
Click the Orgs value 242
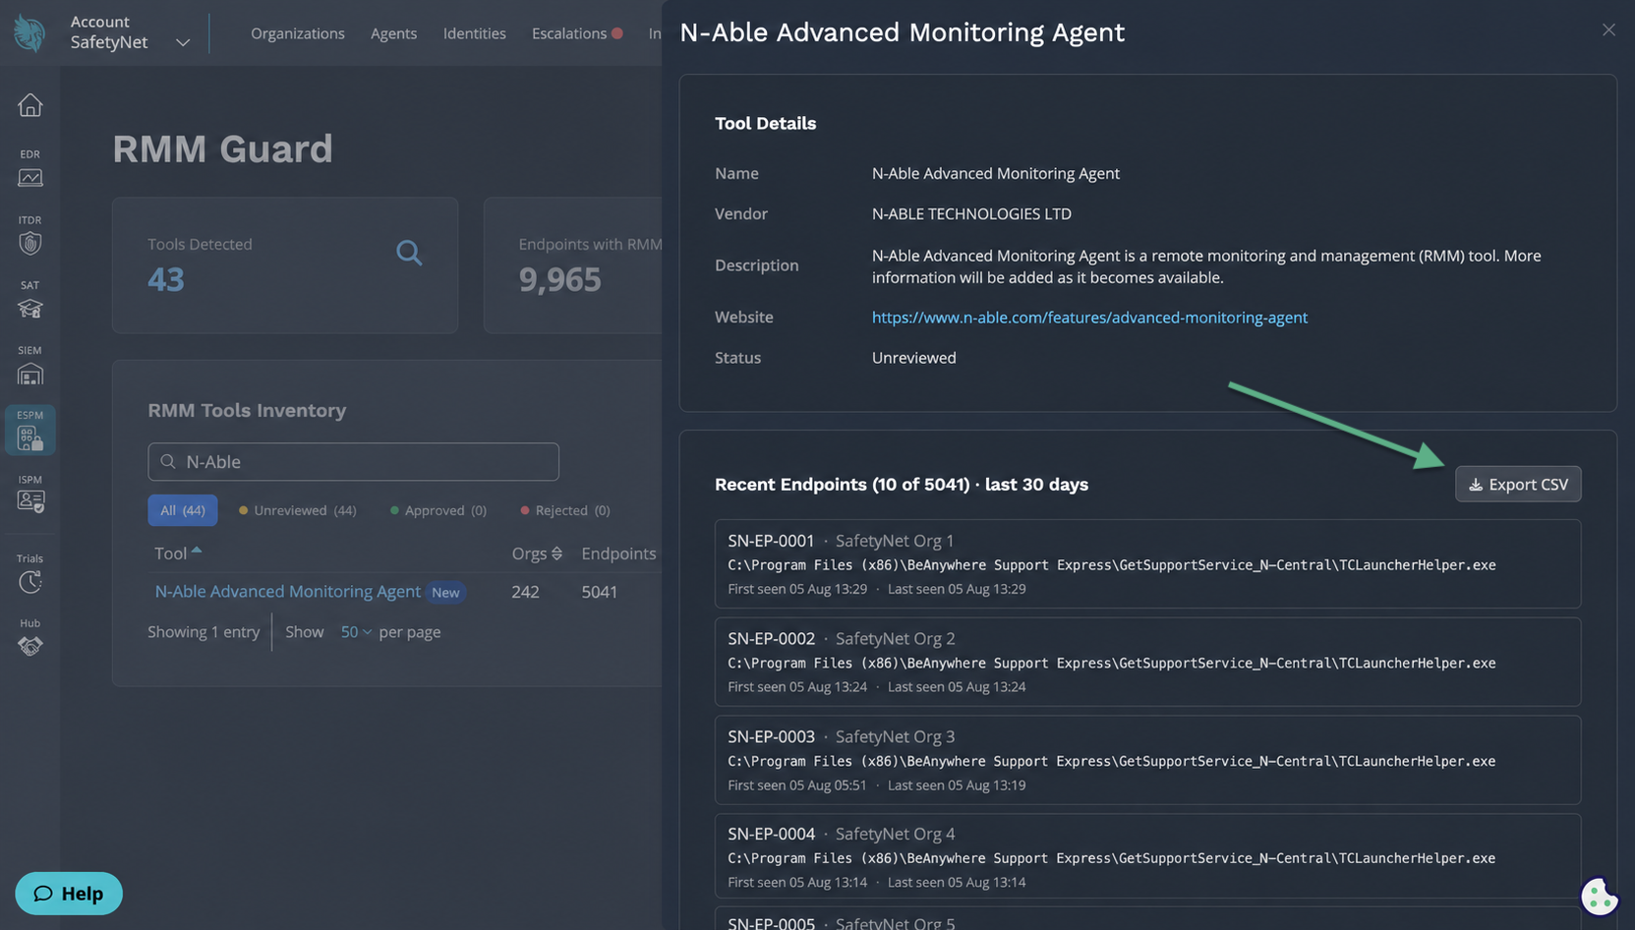coord(525,592)
